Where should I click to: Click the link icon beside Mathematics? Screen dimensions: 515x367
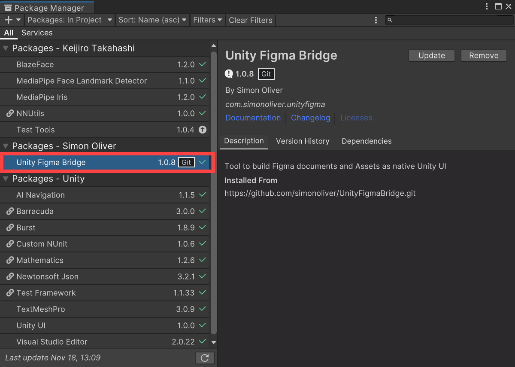click(x=10, y=260)
